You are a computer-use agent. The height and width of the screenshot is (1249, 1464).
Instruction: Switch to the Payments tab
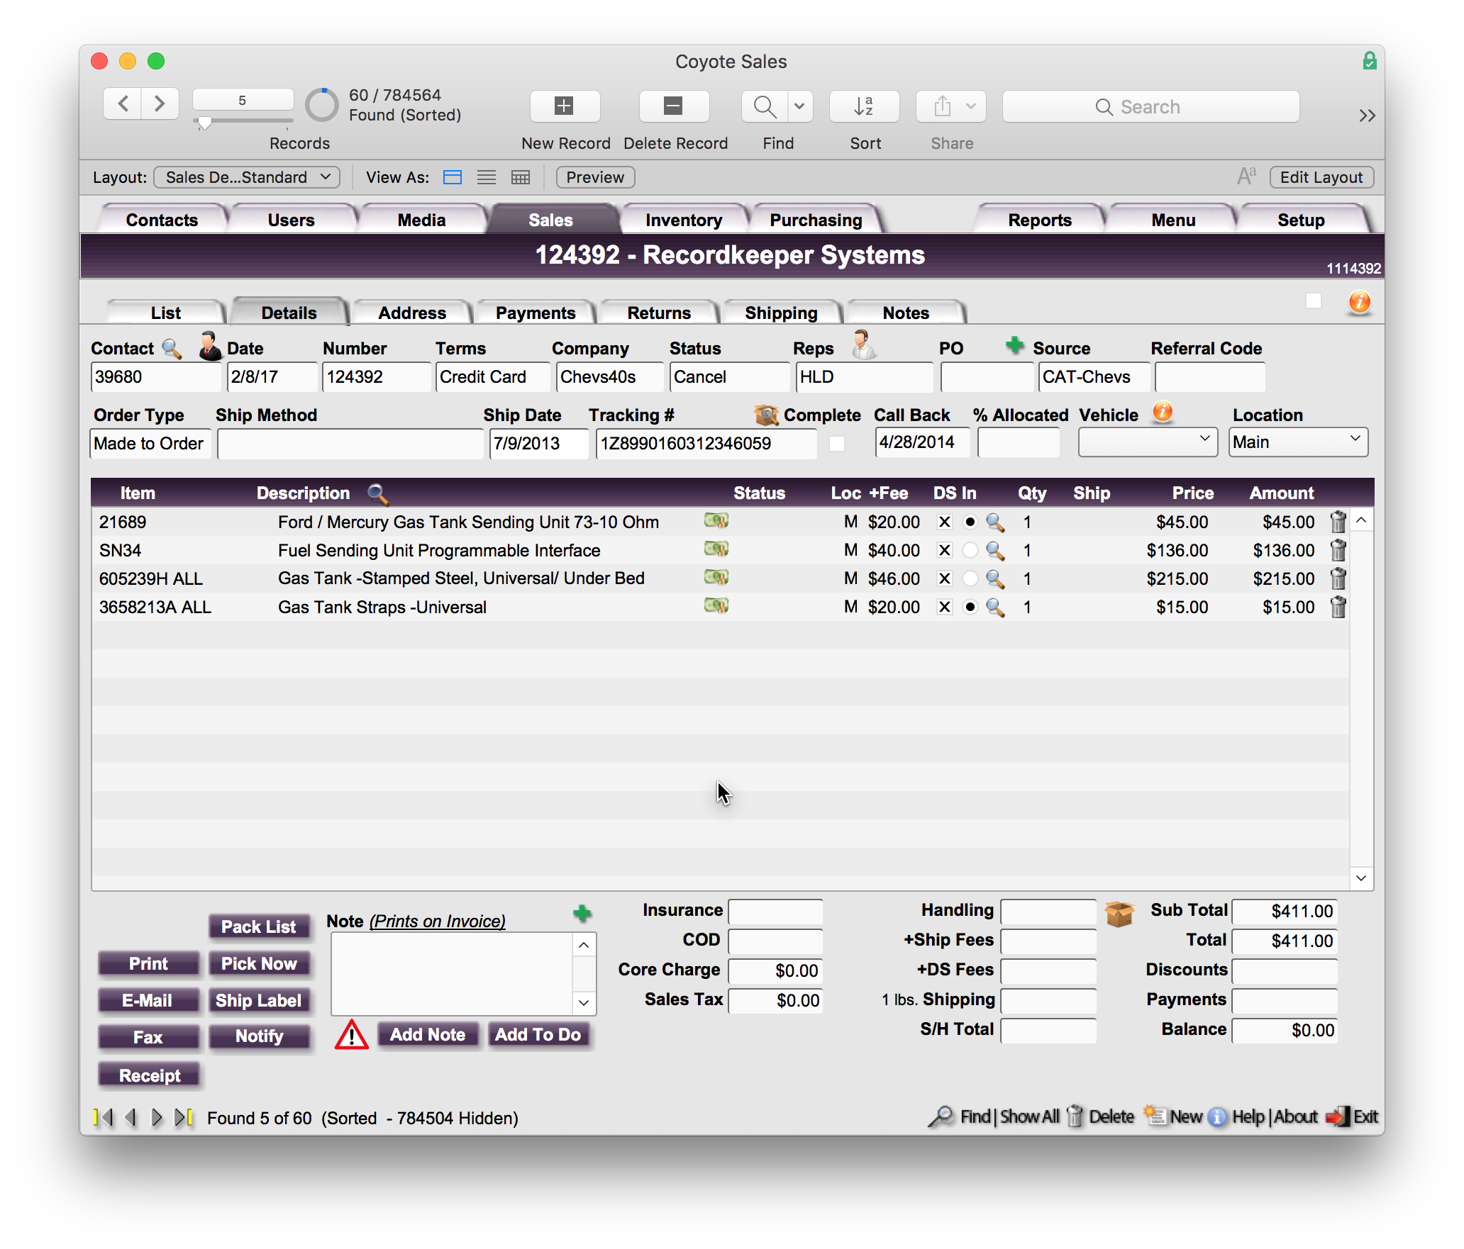(535, 313)
